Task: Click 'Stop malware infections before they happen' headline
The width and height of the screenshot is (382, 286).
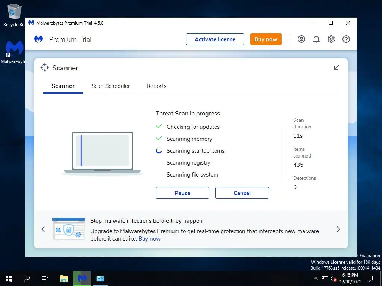Action: point(146,220)
